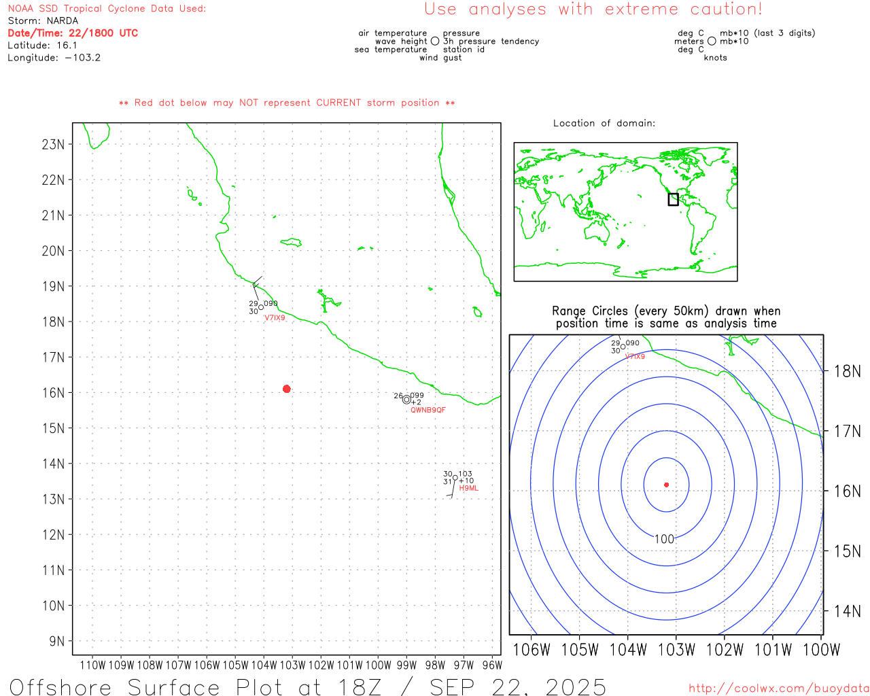Click the '14N' label on the range circles map
Image resolution: width=870 pixels, height=696 pixels.
(848, 611)
